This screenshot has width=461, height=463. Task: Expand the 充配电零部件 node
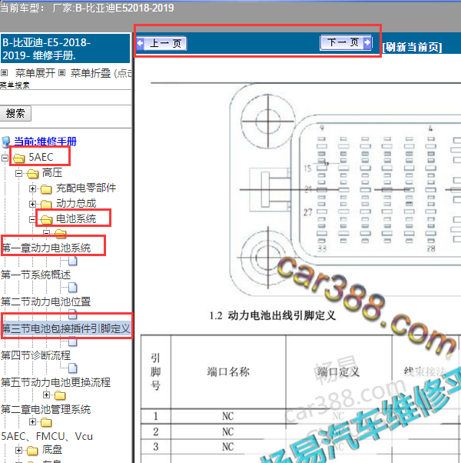33,188
